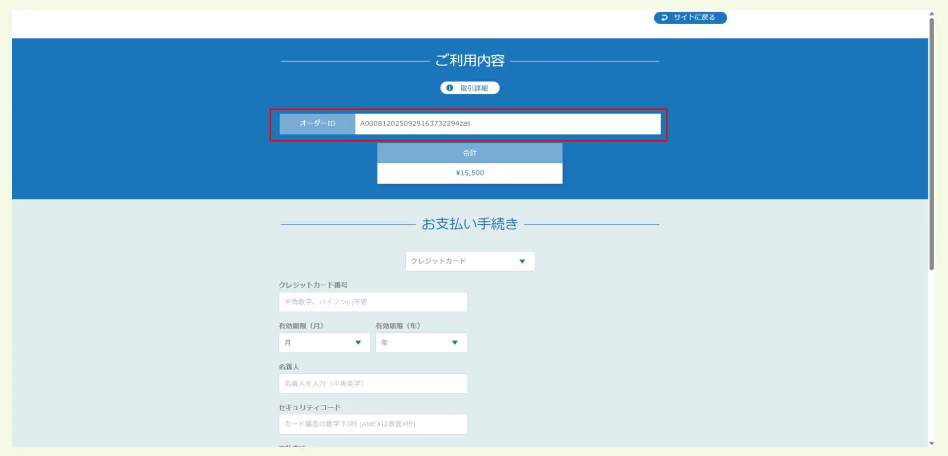Click the dropdown arrow on the payment method selector
This screenshot has height=456, width=948.
pyautogui.click(x=522, y=261)
